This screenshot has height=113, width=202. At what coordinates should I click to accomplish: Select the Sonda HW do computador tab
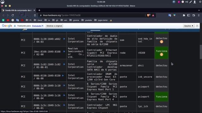(18, 10)
